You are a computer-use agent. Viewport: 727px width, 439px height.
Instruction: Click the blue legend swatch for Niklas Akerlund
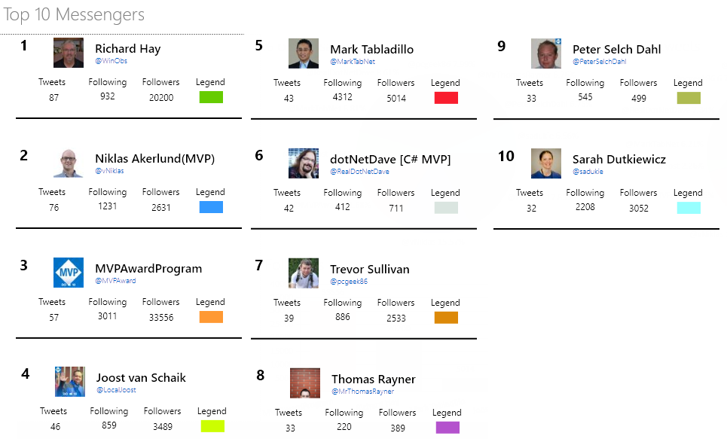click(x=211, y=207)
